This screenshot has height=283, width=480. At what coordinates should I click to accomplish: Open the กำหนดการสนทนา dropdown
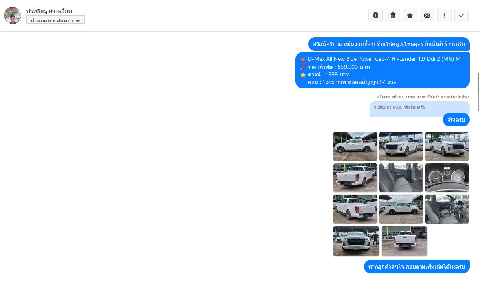click(x=55, y=20)
